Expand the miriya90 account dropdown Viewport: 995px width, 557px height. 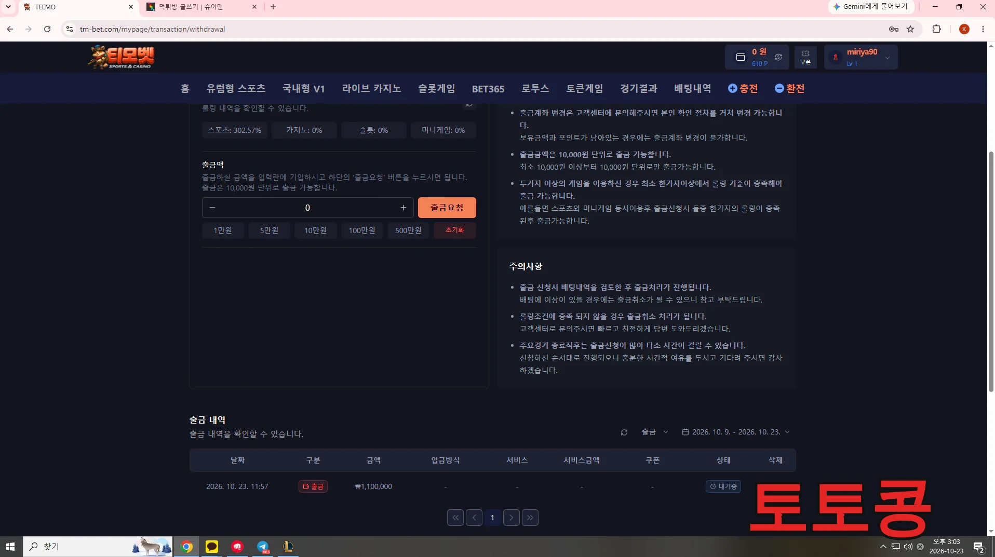pos(860,57)
